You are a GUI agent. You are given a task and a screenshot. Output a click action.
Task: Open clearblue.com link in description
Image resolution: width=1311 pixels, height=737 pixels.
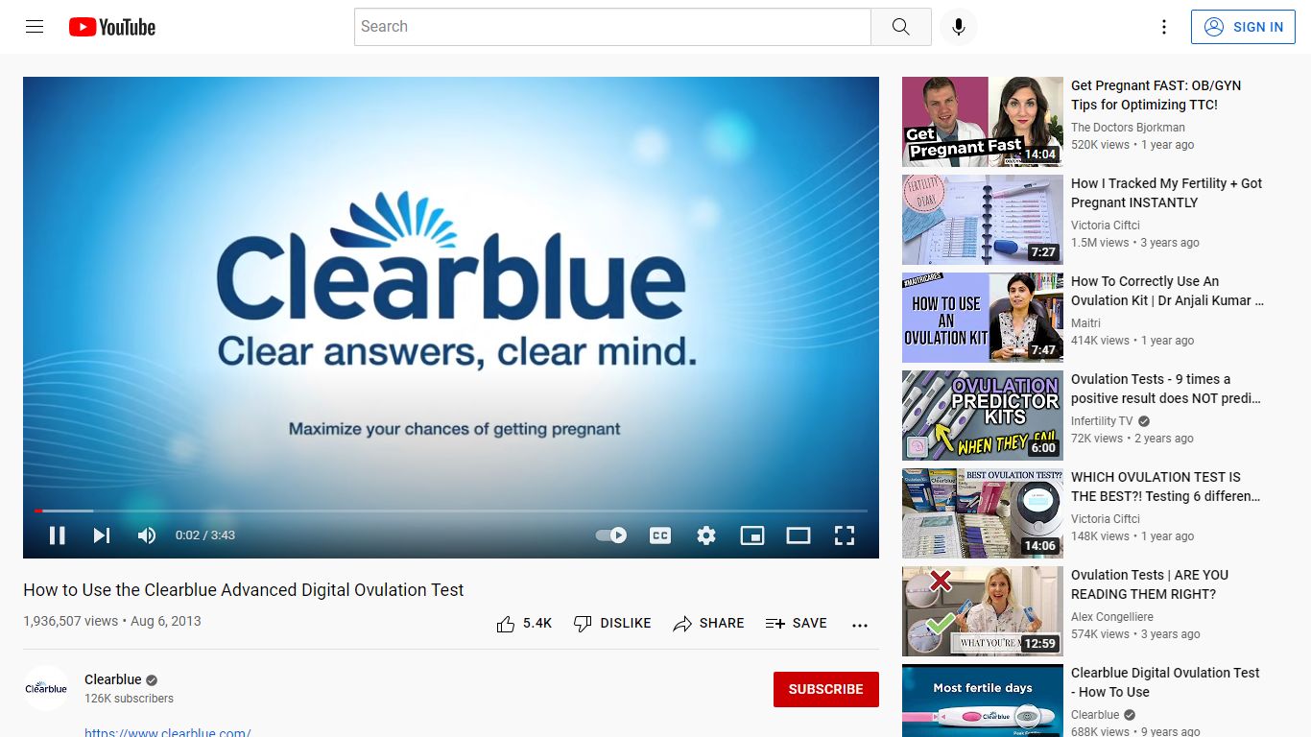click(168, 731)
